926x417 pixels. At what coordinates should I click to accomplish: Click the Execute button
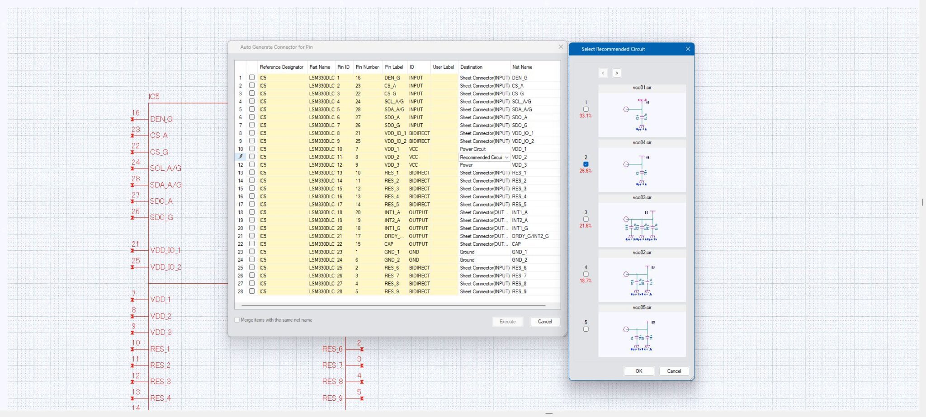pos(507,321)
